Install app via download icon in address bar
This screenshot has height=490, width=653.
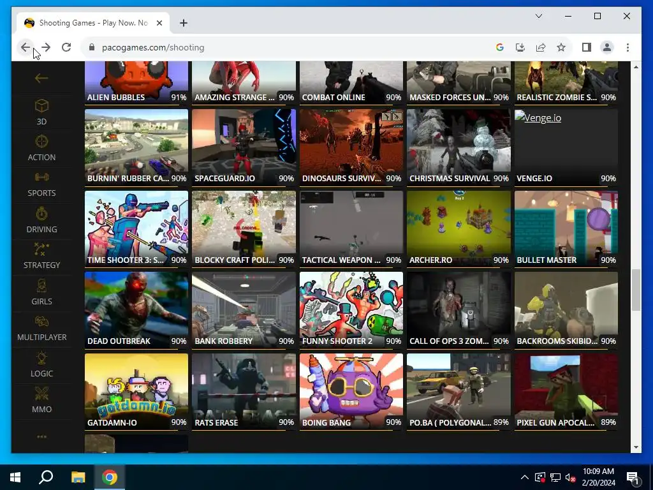pos(520,47)
